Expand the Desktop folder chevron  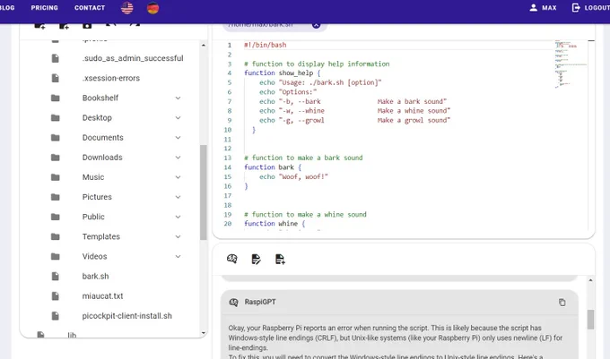(178, 117)
